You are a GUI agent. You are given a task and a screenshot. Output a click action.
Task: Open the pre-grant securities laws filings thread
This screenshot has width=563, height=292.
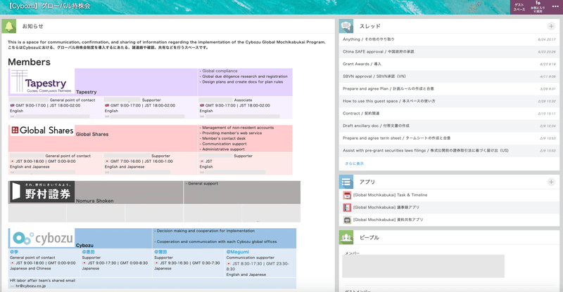click(x=426, y=150)
